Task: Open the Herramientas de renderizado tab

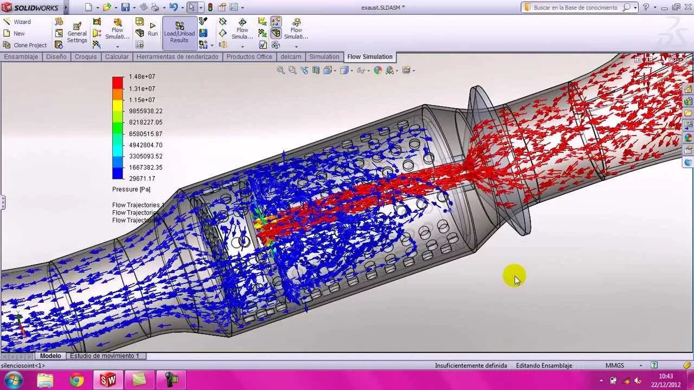Action: click(177, 57)
